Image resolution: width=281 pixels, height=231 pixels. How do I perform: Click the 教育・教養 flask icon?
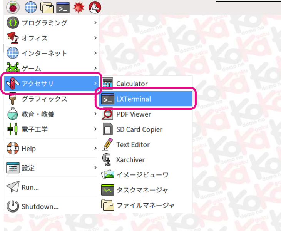(13, 114)
